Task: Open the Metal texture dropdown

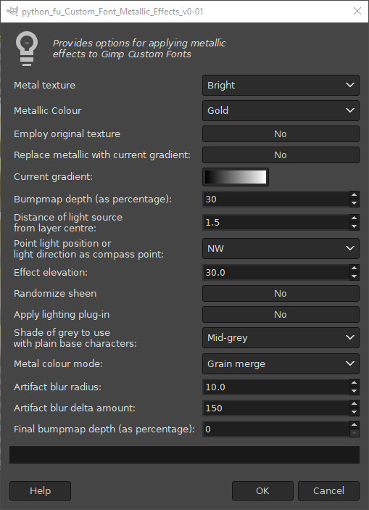Action: click(281, 85)
